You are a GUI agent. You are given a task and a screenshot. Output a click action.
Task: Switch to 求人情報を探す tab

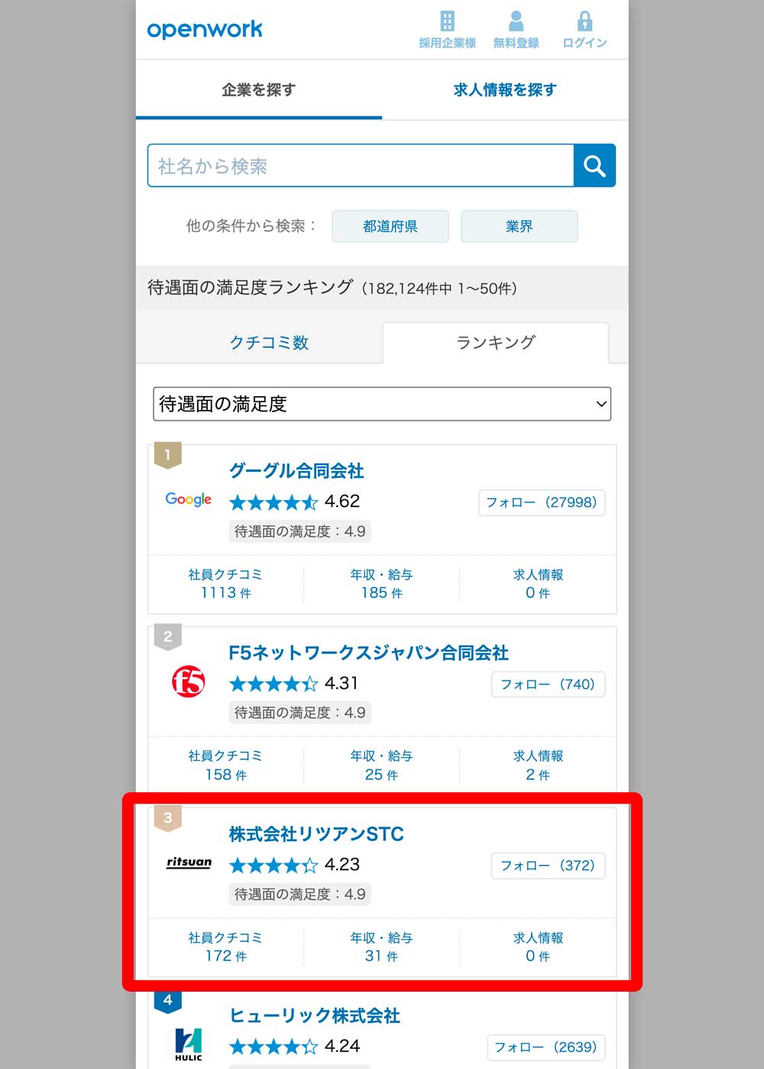pyautogui.click(x=505, y=90)
